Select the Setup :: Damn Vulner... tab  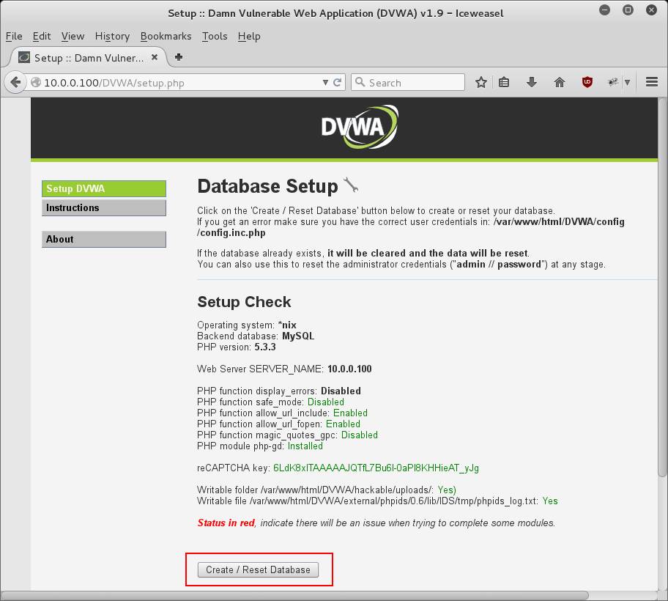coord(88,58)
